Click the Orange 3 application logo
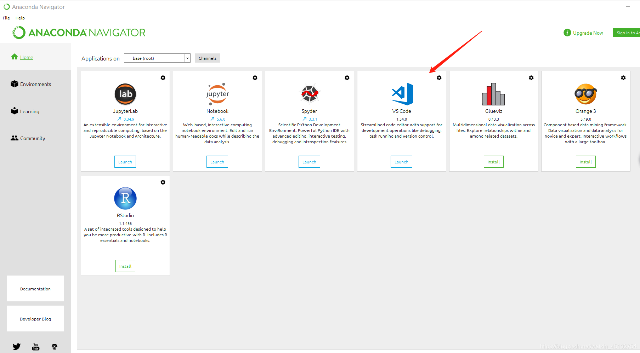Image resolution: width=640 pixels, height=353 pixels. (x=586, y=94)
